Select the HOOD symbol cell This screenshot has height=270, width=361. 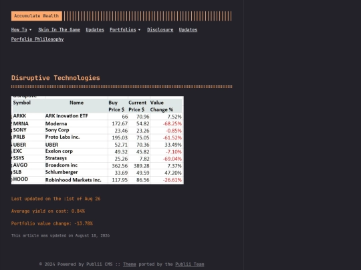tap(21, 179)
